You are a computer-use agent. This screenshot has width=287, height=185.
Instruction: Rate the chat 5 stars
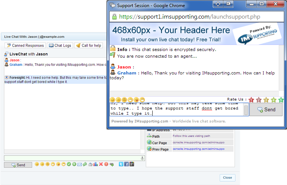(x=281, y=100)
